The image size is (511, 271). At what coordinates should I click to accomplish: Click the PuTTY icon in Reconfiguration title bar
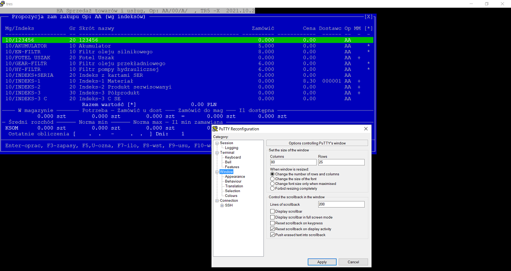[215, 129]
